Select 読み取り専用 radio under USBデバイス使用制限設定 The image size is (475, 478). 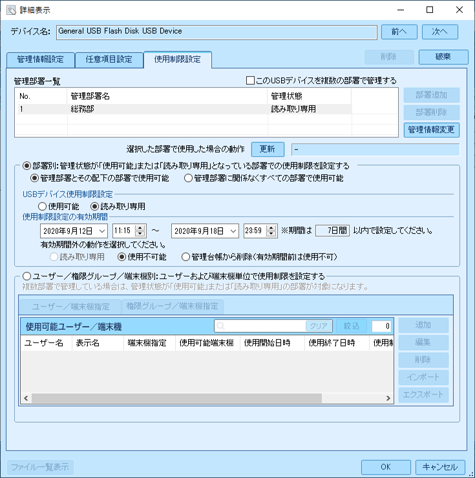[x=94, y=207]
